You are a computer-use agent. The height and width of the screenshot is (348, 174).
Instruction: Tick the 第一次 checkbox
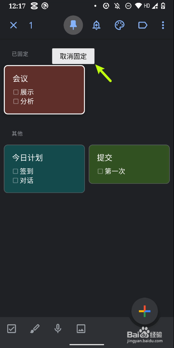[x=100, y=171]
